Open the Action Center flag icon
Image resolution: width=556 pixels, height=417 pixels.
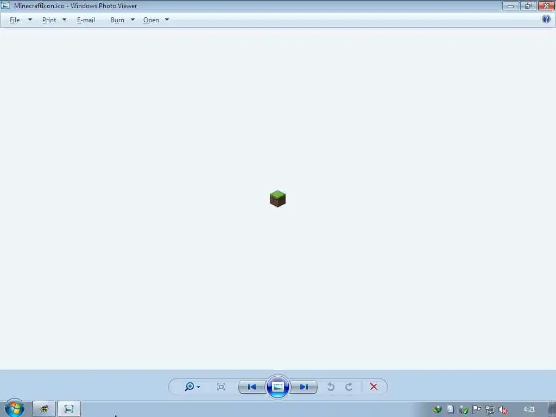[x=477, y=409]
